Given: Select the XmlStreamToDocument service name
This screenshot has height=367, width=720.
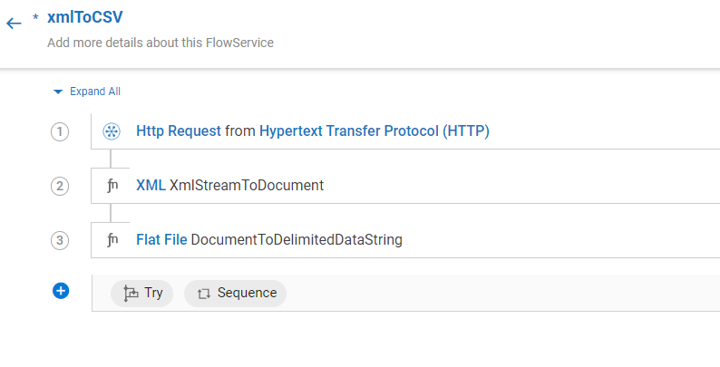Looking at the screenshot, I should (x=247, y=186).
